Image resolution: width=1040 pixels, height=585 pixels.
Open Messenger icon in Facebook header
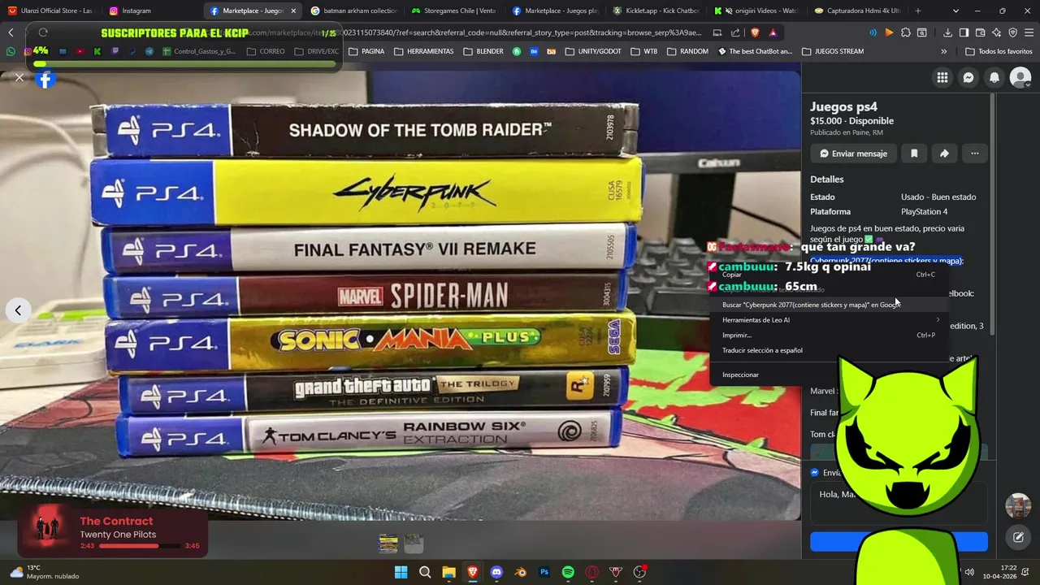968,78
